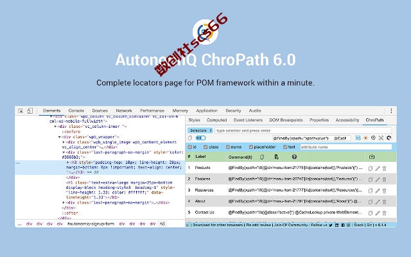Open the Styles sidebar tab

pos(194,120)
